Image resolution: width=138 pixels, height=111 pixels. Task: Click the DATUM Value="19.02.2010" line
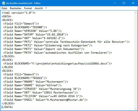[x=36, y=34]
